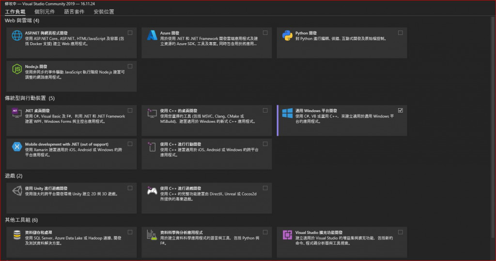Open the 安裝位置 tab

coord(104,12)
